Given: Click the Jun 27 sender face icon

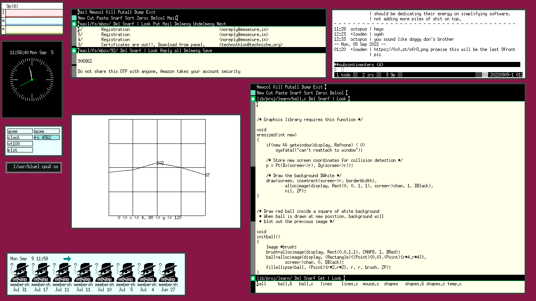Looking at the screenshot, I should tap(168, 272).
